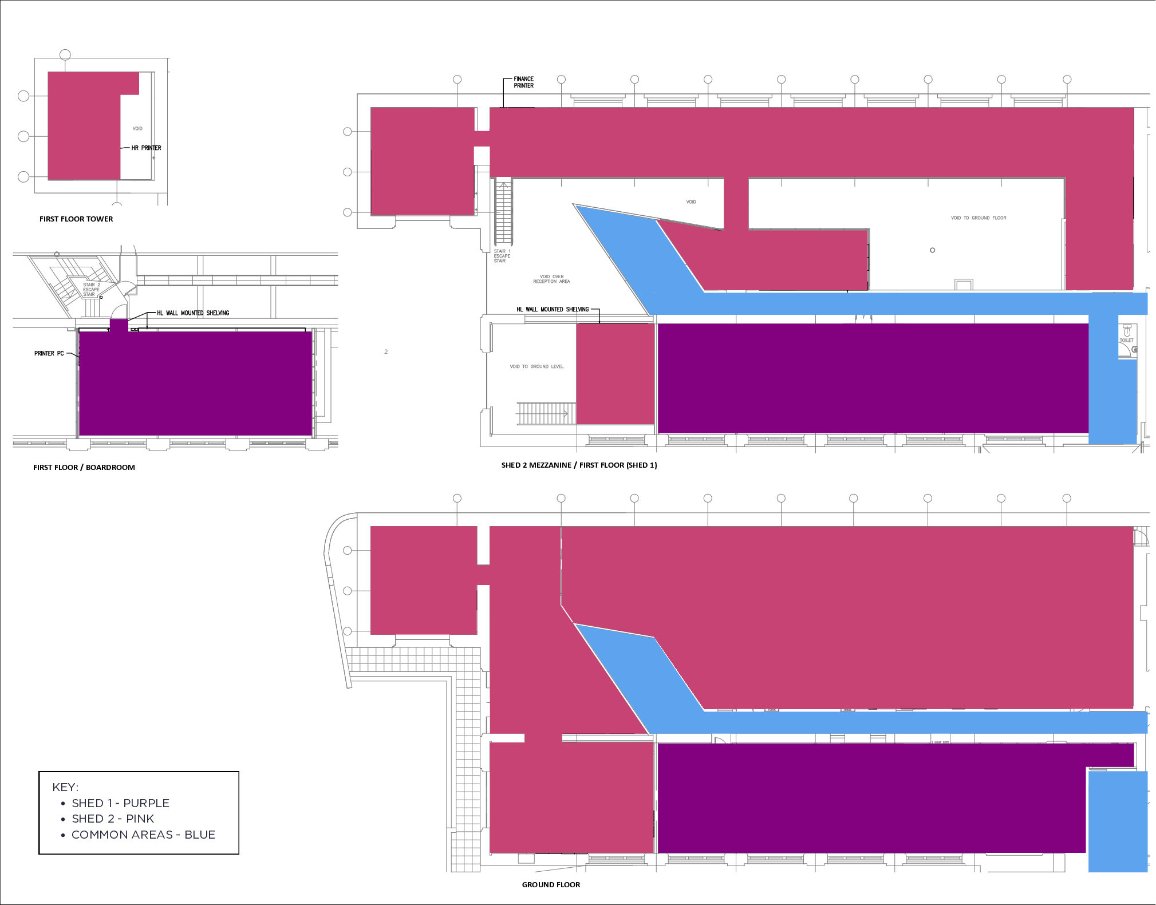Click the Stair 1 escape staircase drawing
The image size is (1156, 905).
[x=503, y=213]
